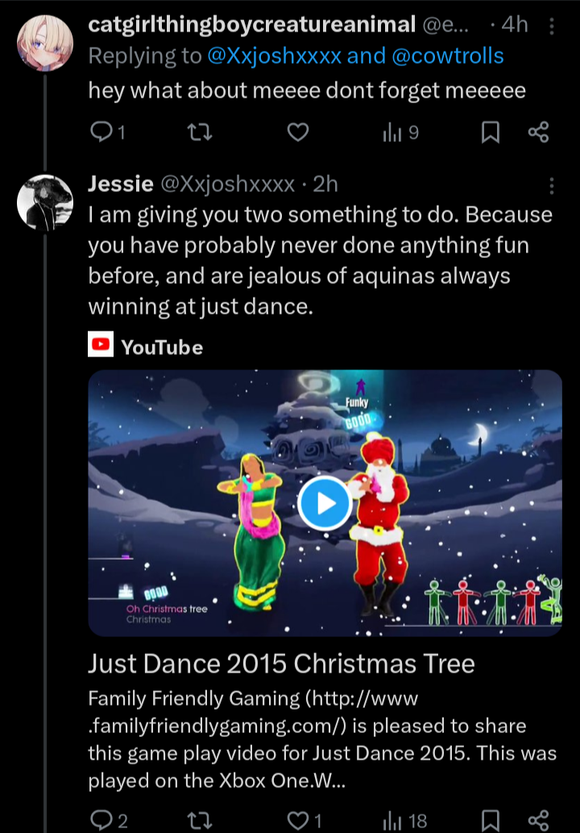580x833 pixels.
Task: Retweet Jessie's Just Dance tweet
Action: (x=201, y=821)
